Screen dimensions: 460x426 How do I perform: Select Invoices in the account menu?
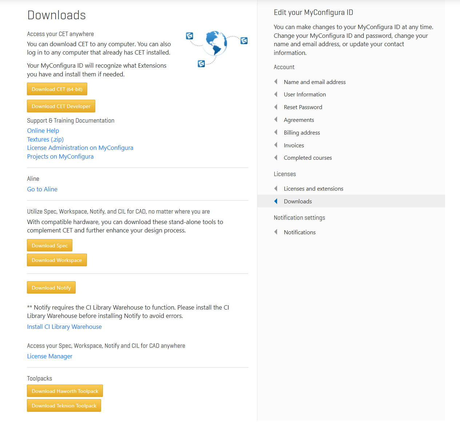(294, 146)
